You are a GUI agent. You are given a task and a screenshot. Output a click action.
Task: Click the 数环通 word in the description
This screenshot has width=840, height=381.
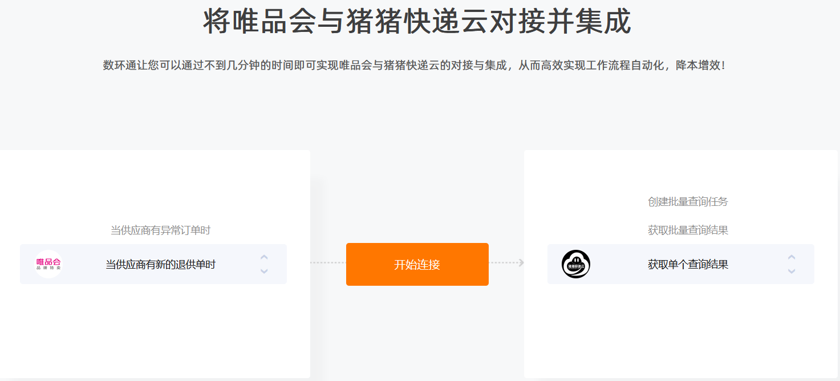tap(120, 66)
